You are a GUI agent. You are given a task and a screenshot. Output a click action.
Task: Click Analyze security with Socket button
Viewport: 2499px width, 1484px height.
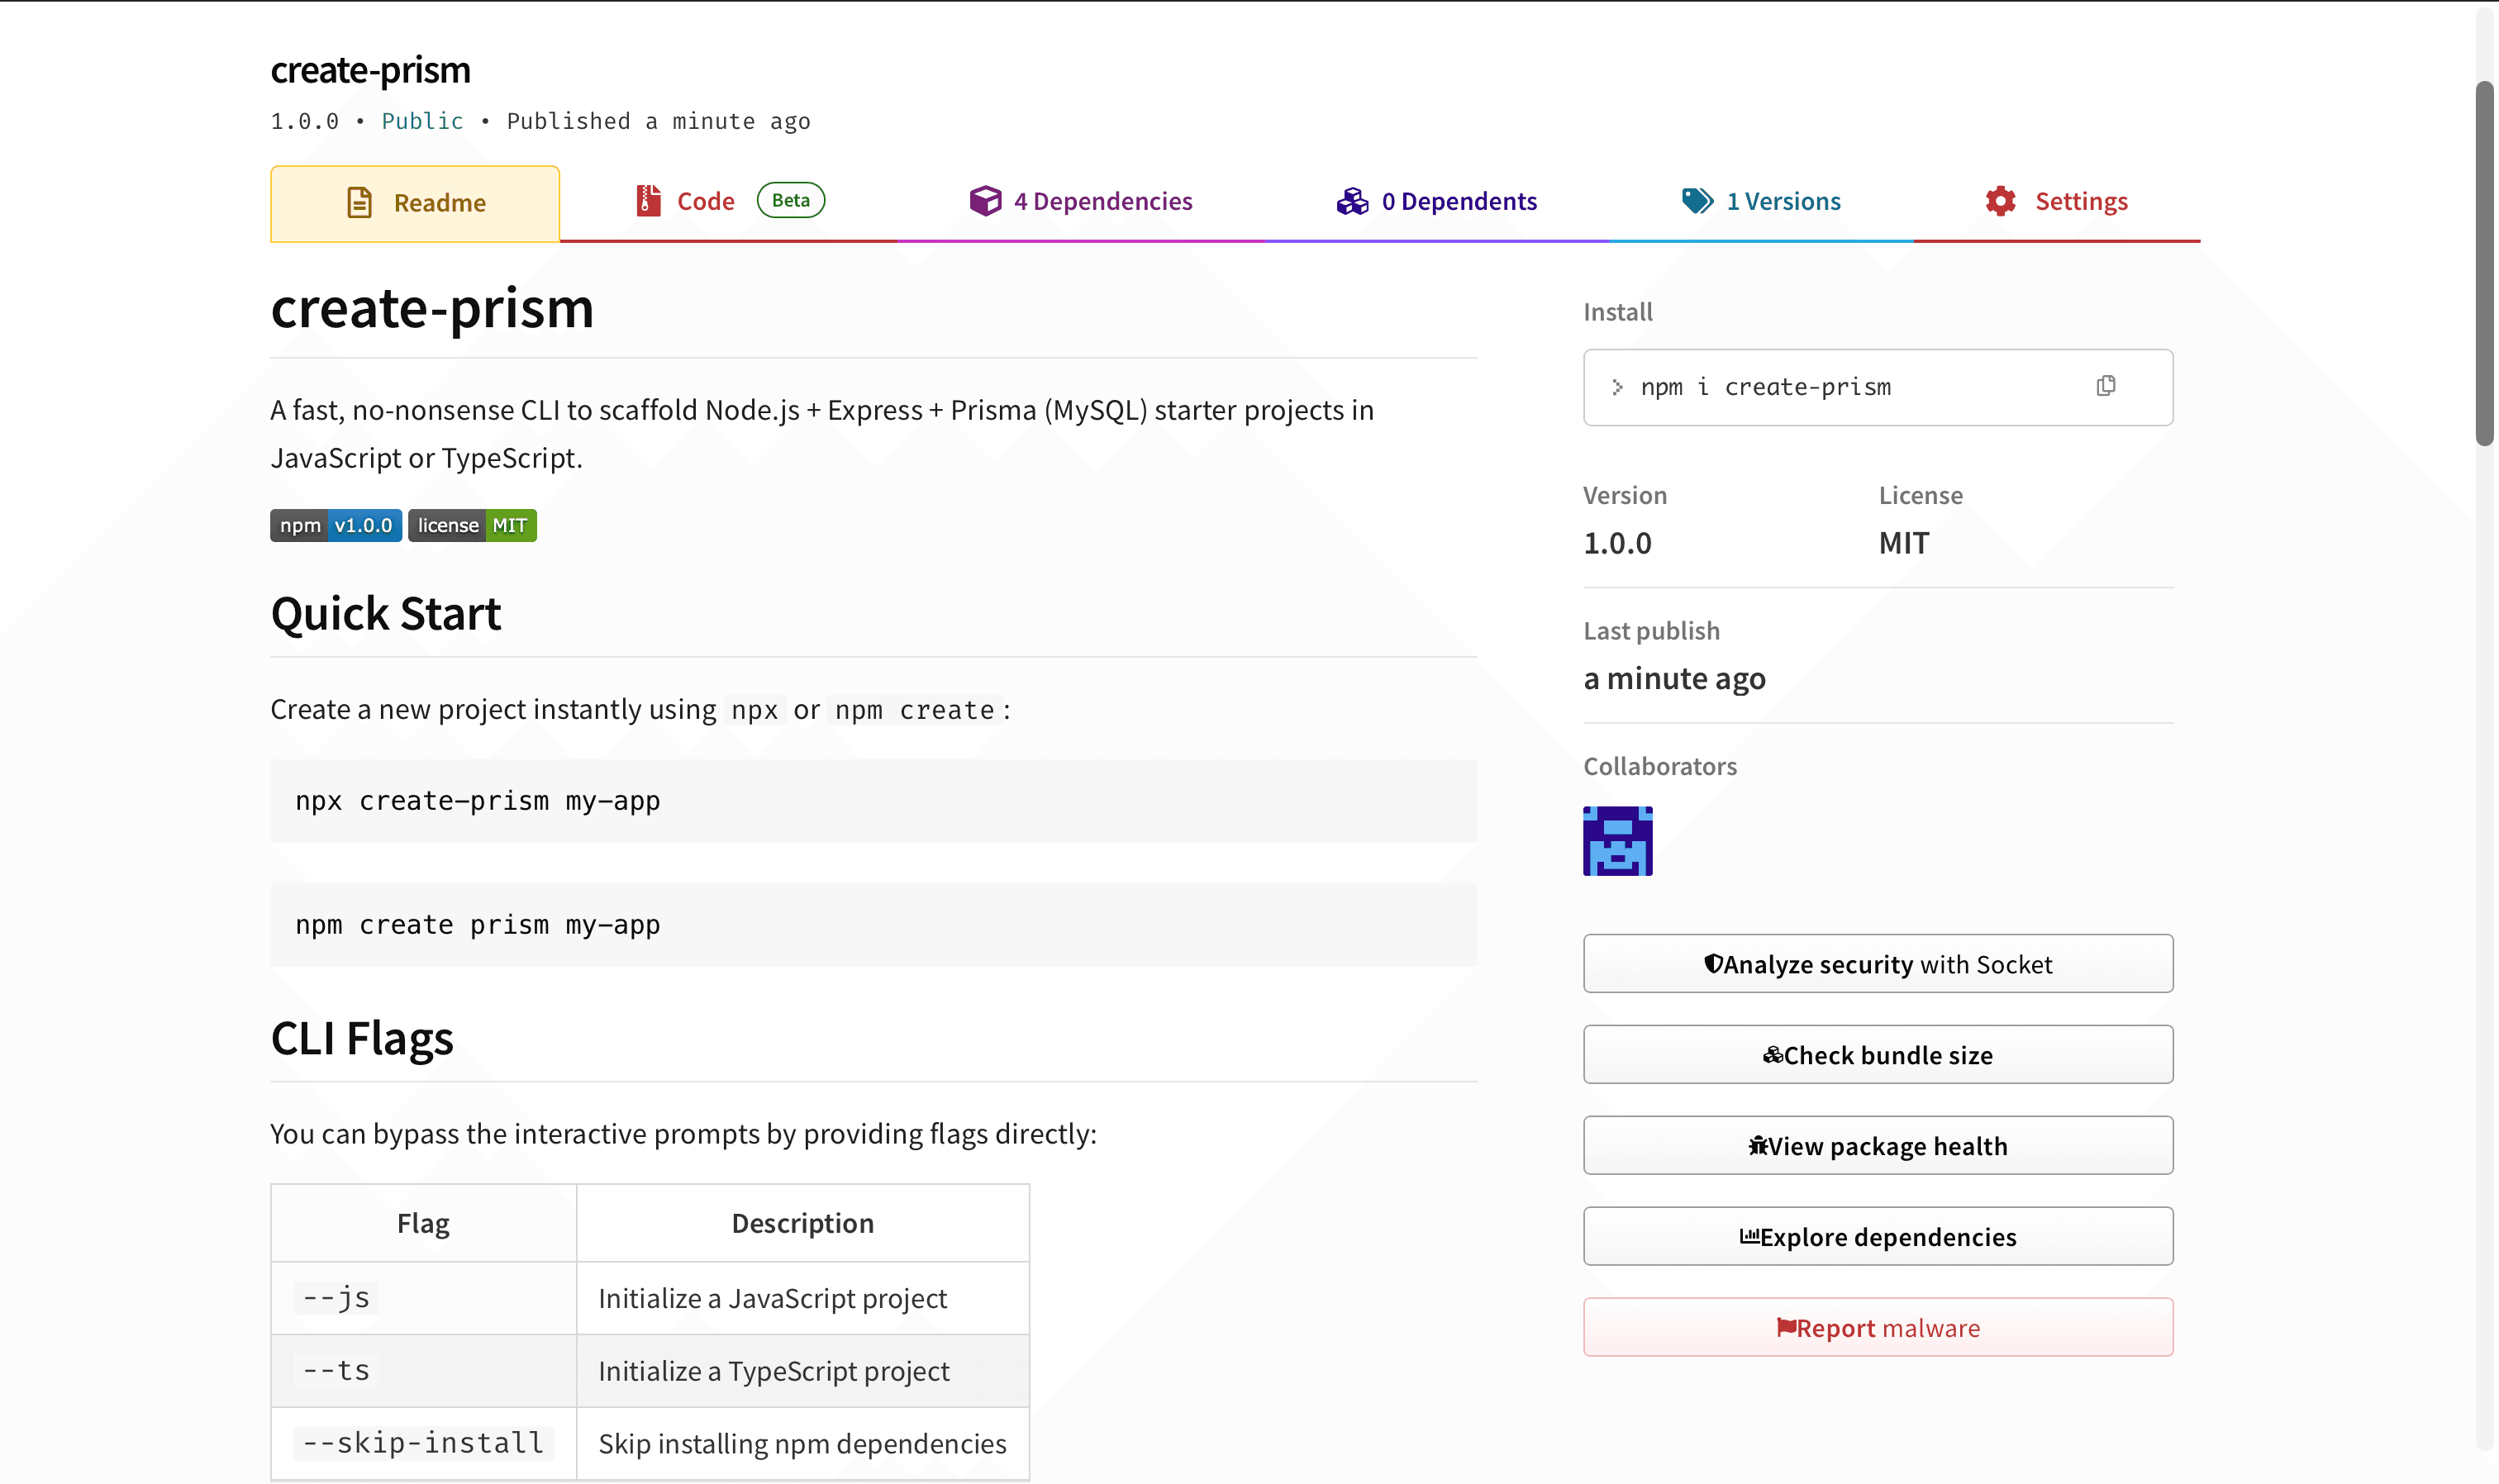coord(1878,963)
